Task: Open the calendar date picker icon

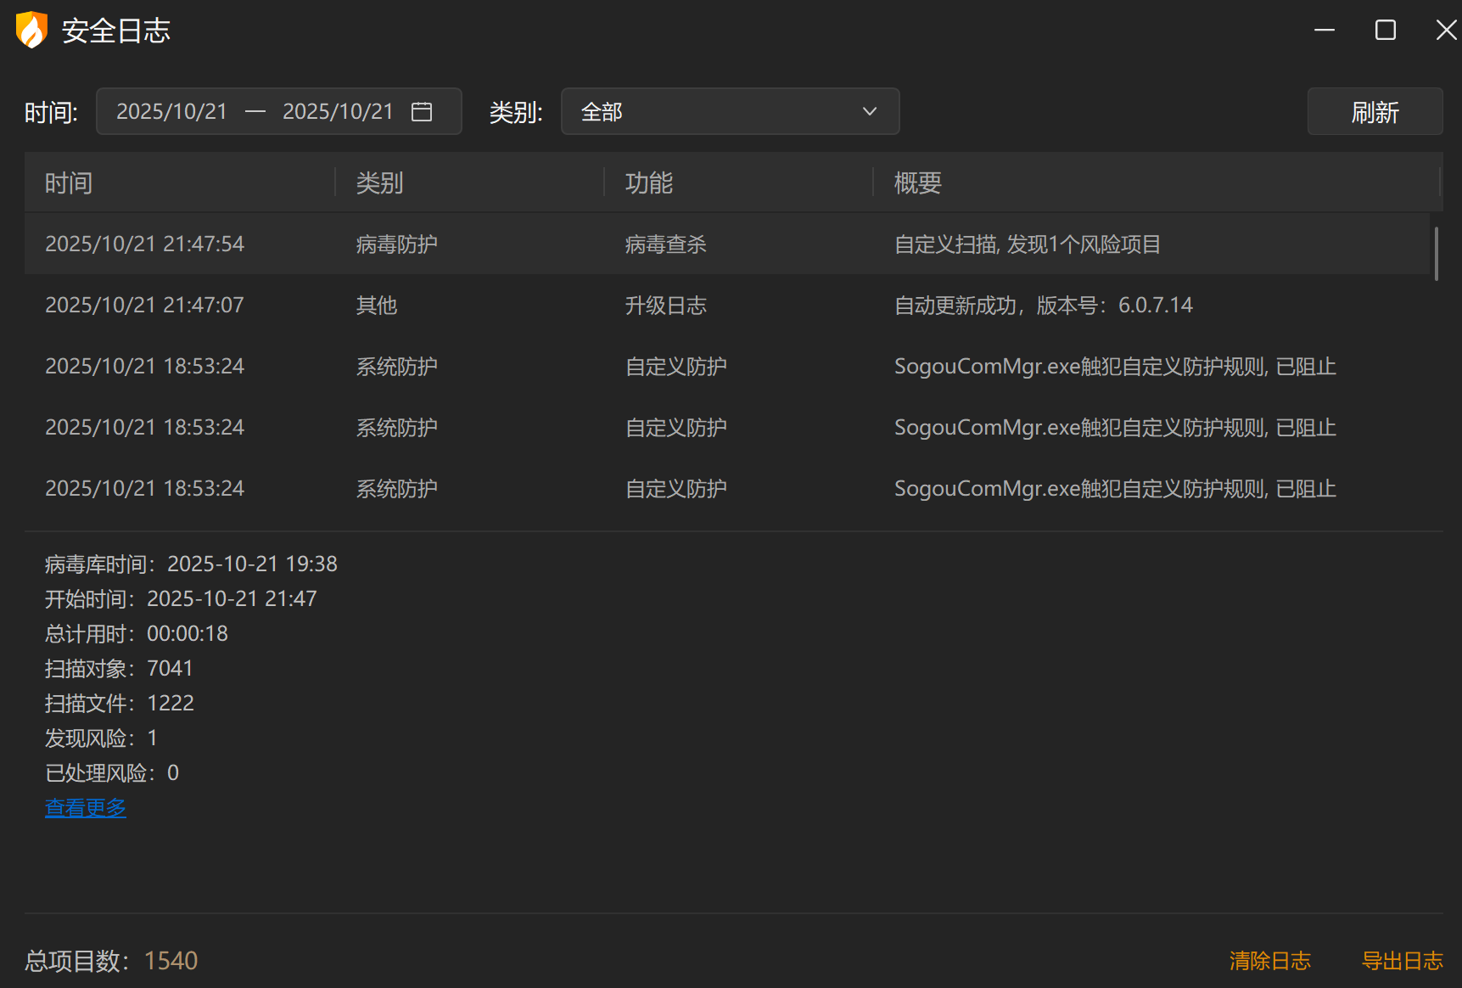Action: pos(422,111)
